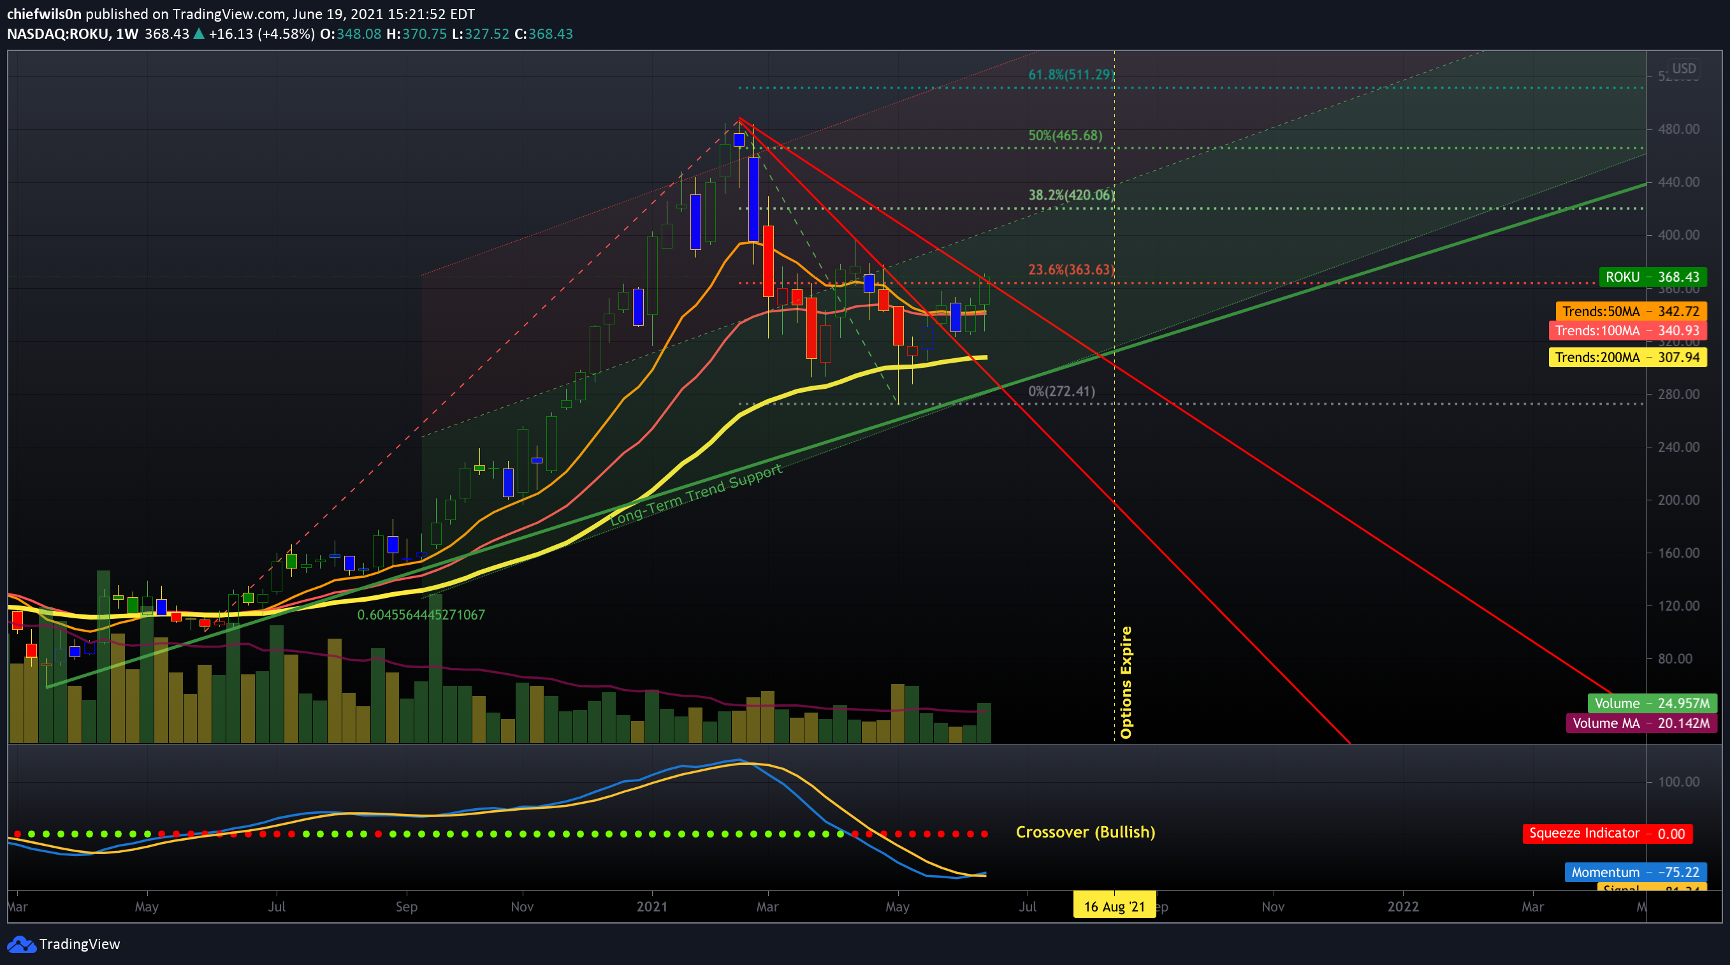Click the 50%(465.68) Fibonacci label
The image size is (1730, 965).
coord(1065,135)
